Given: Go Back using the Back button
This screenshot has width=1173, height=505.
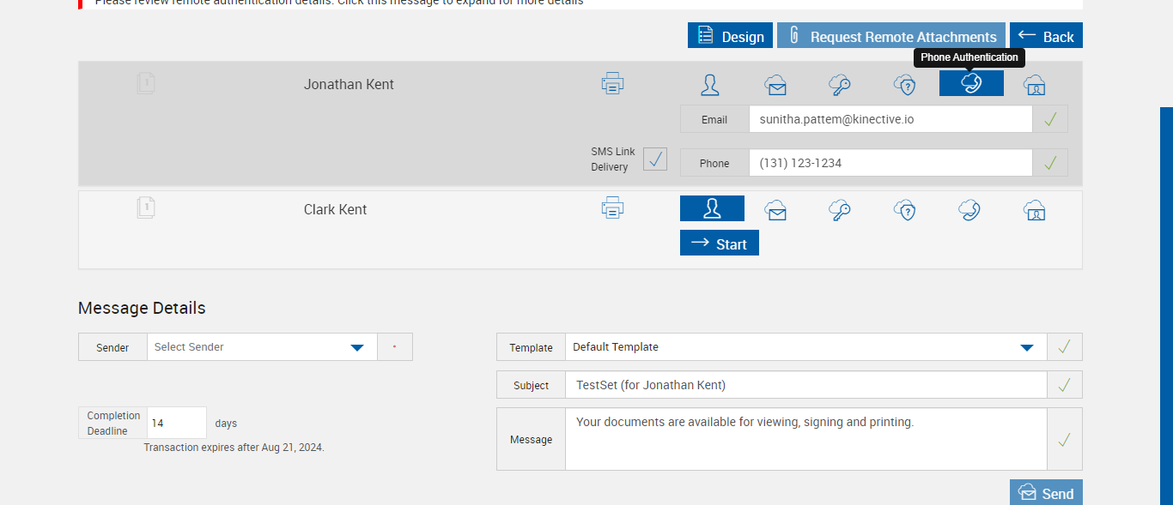Looking at the screenshot, I should (x=1046, y=36).
